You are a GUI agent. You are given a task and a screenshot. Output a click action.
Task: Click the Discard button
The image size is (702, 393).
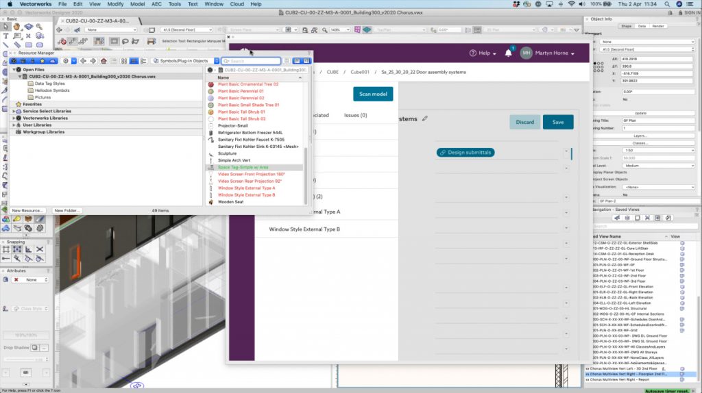click(x=524, y=122)
